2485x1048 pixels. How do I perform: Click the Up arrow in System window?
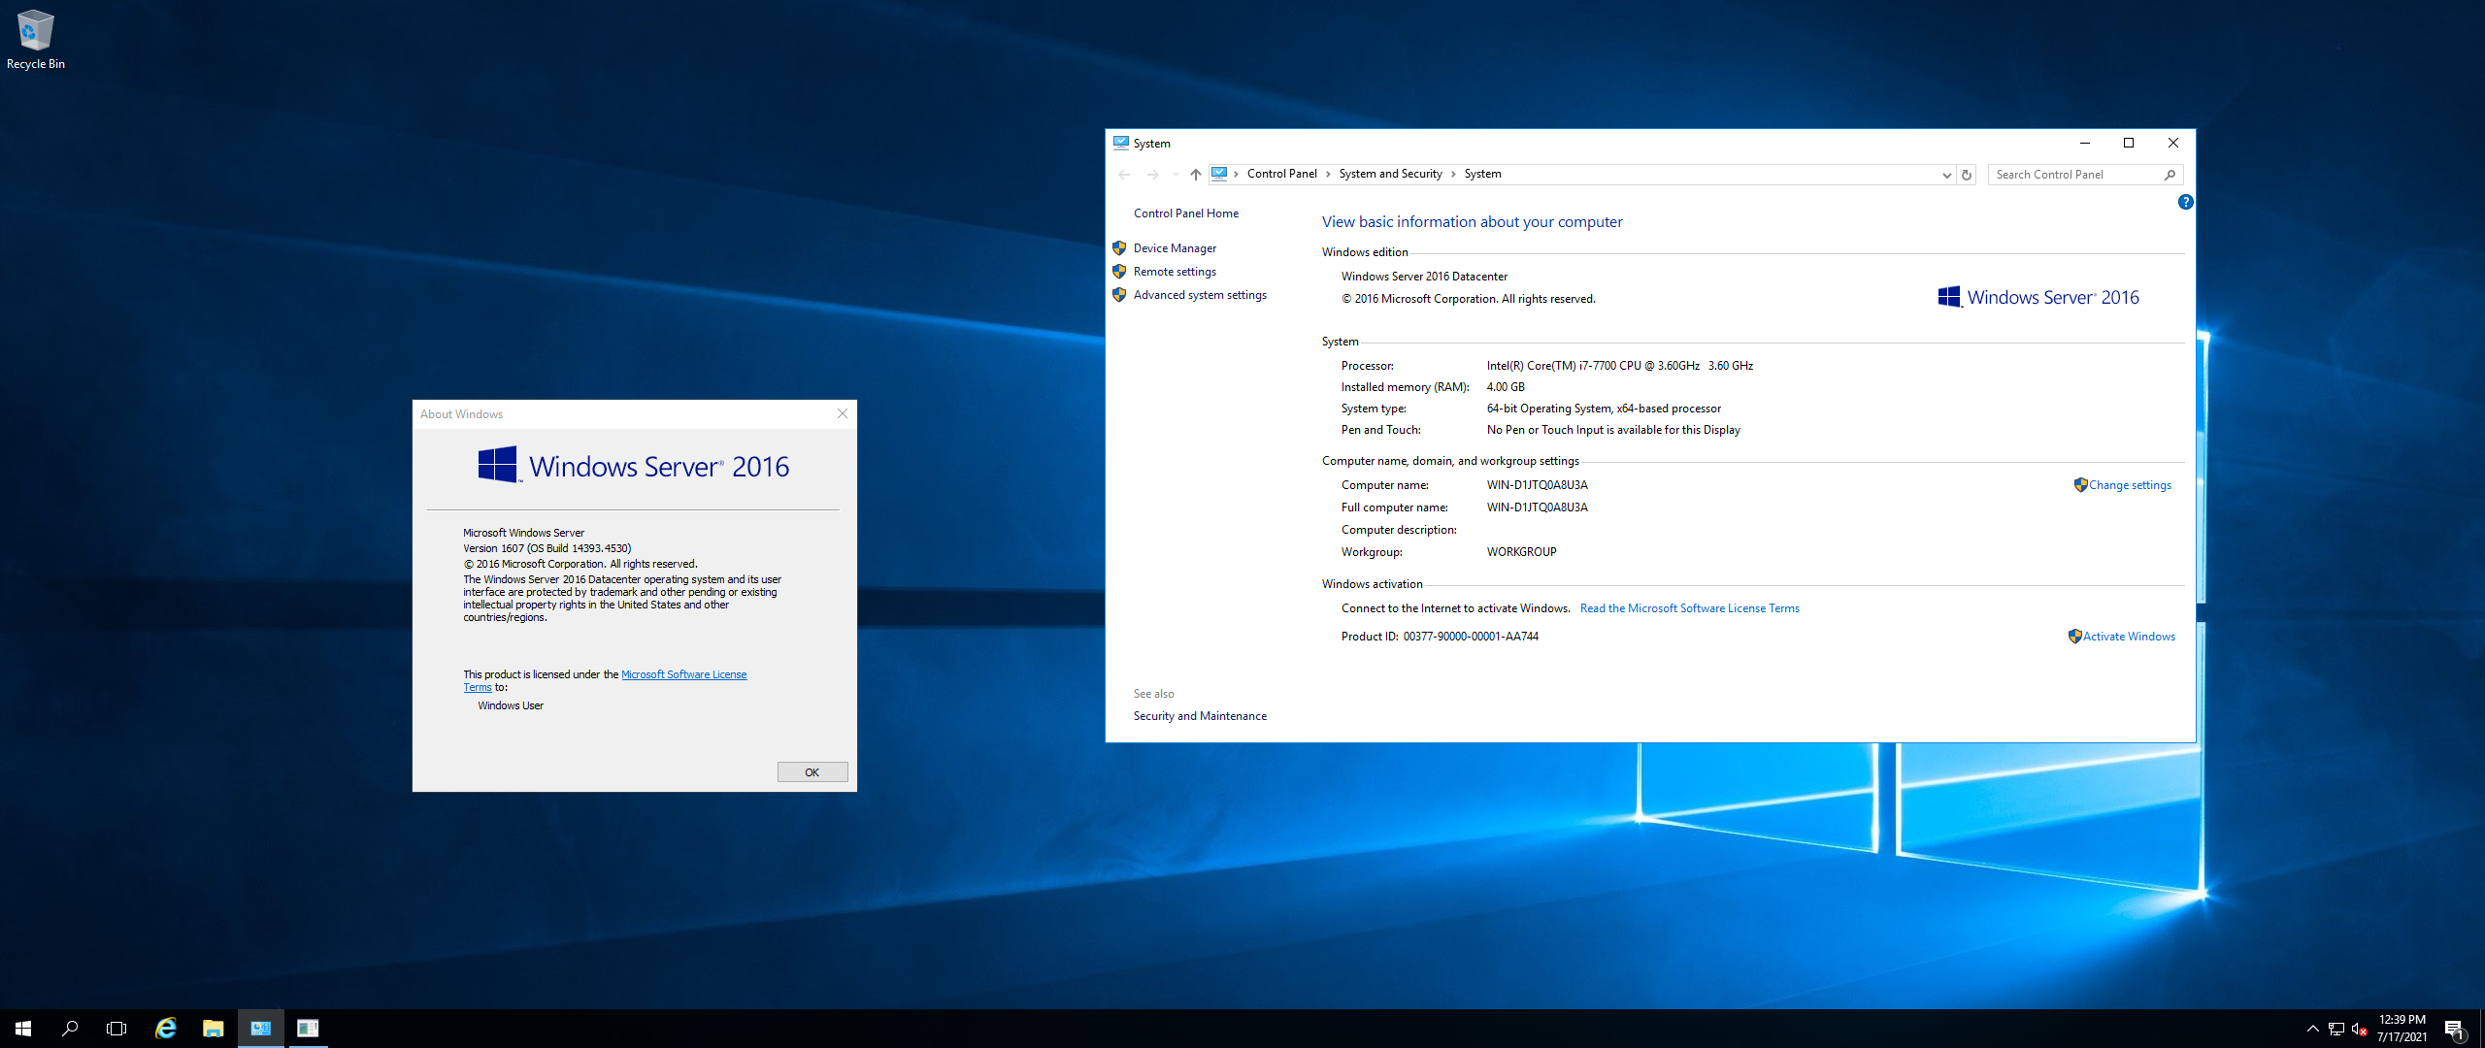[1196, 175]
